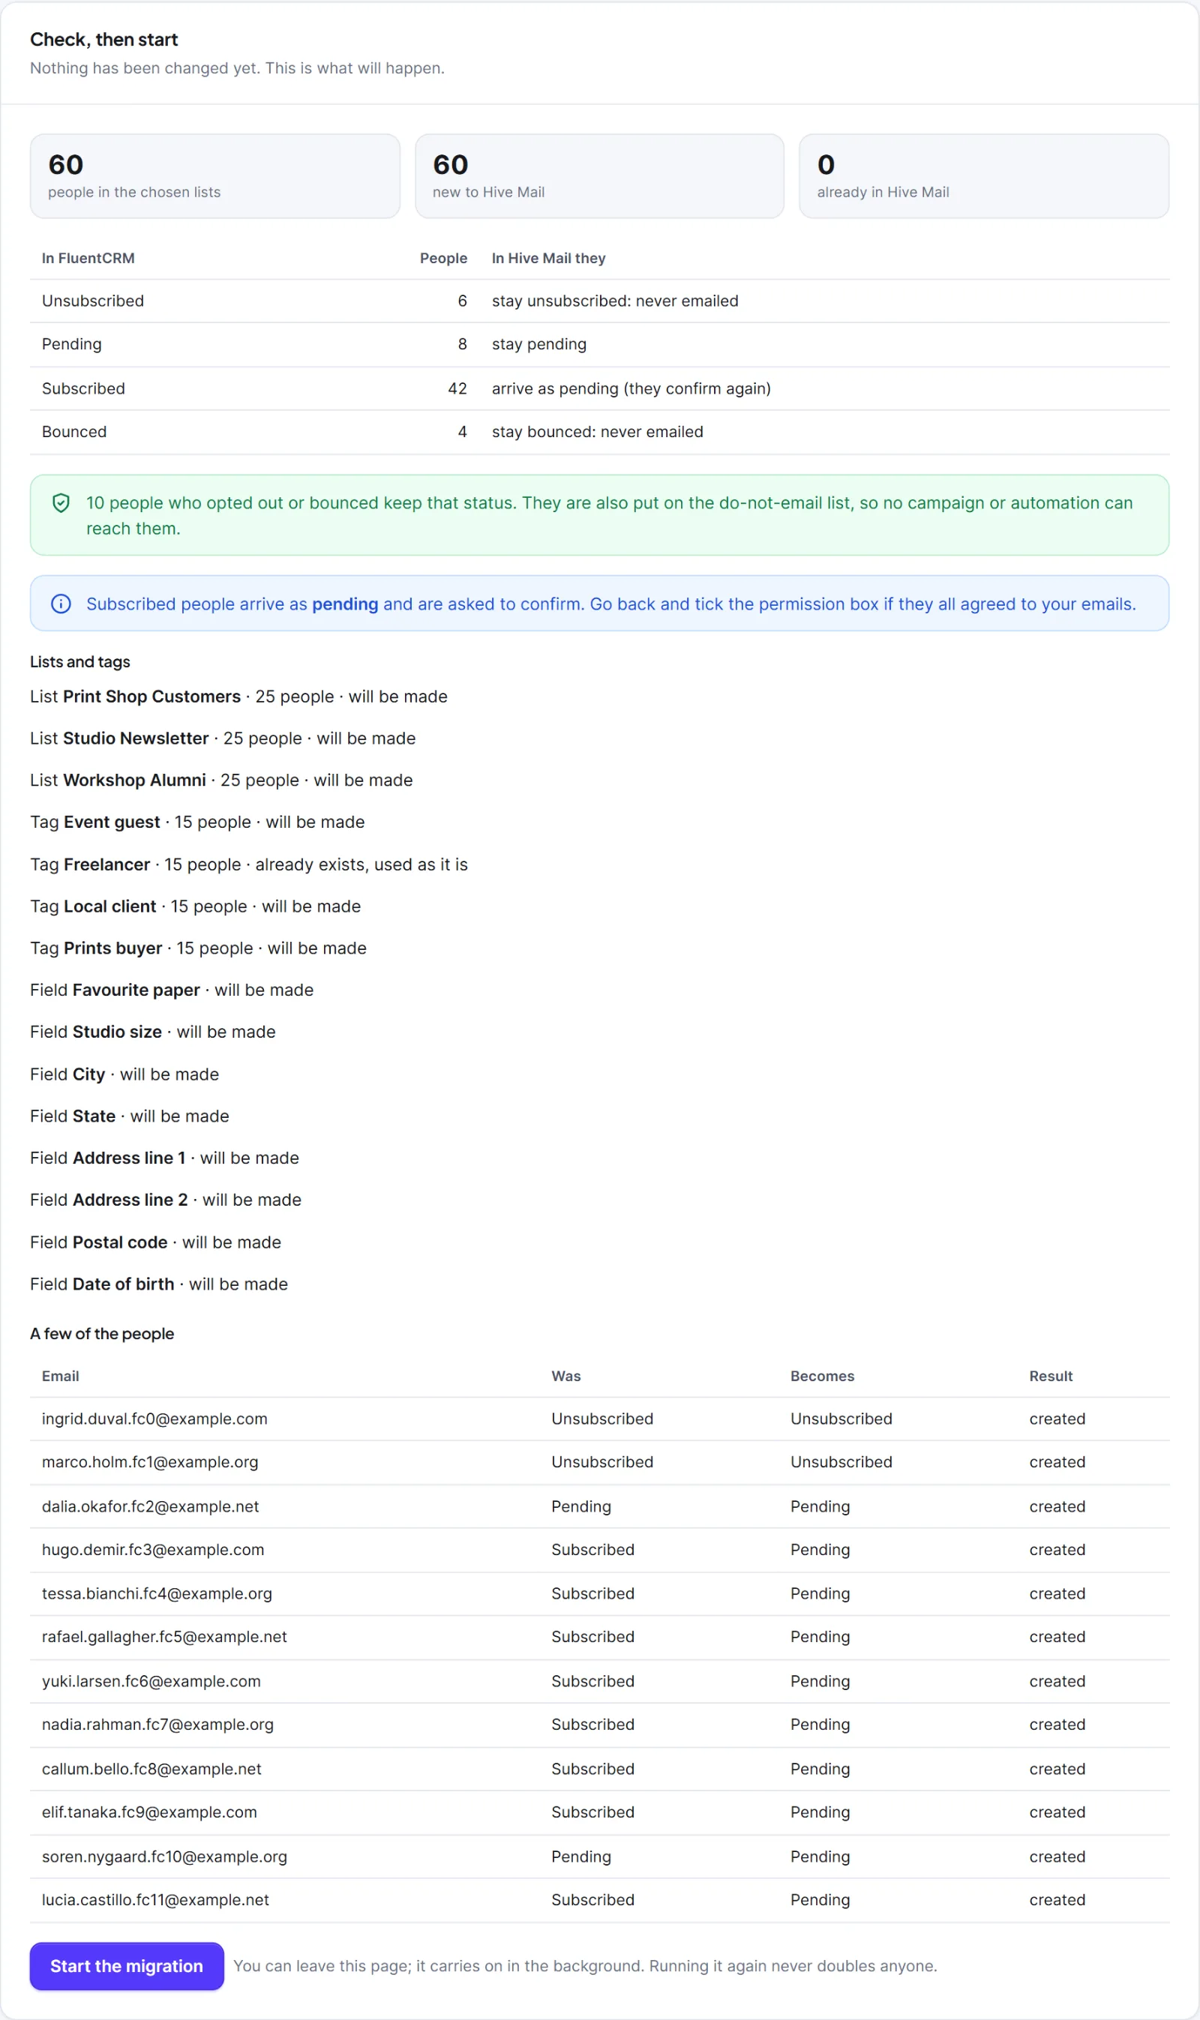
Task: Click the info icon in blue notice
Action: click(x=61, y=604)
